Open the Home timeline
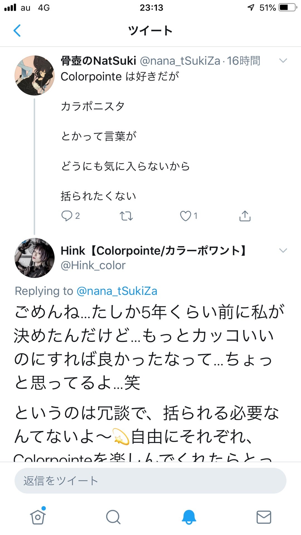301x535 pixels. (38, 517)
